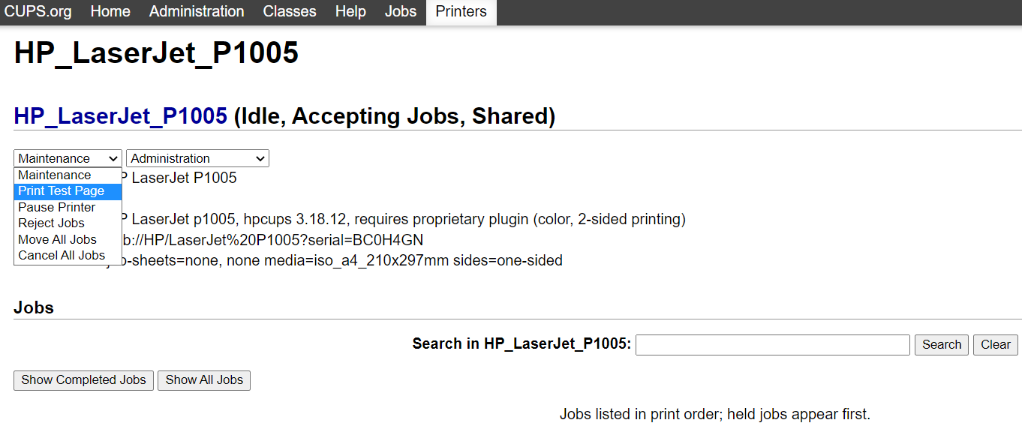
Task: Go to the Home tab
Action: (x=110, y=12)
